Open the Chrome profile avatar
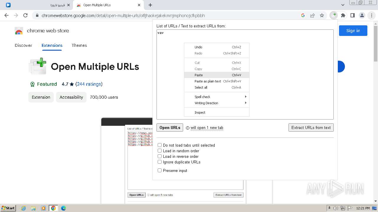 pyautogui.click(x=362, y=15)
